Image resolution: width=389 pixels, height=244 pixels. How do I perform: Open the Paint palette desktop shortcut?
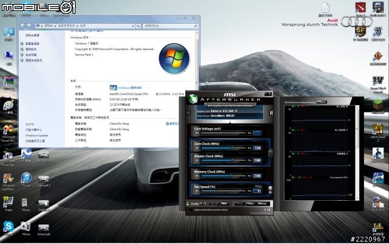[x=9, y=107]
